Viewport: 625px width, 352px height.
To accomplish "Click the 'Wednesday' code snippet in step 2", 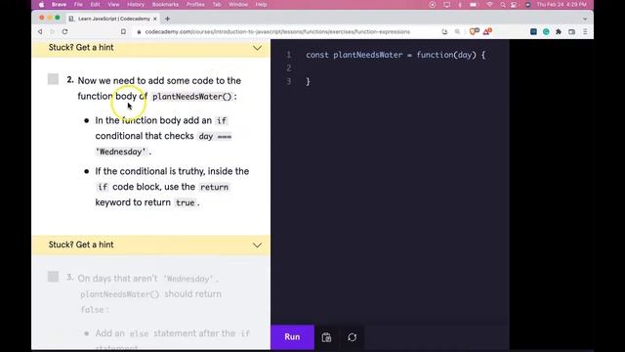I will [x=121, y=152].
